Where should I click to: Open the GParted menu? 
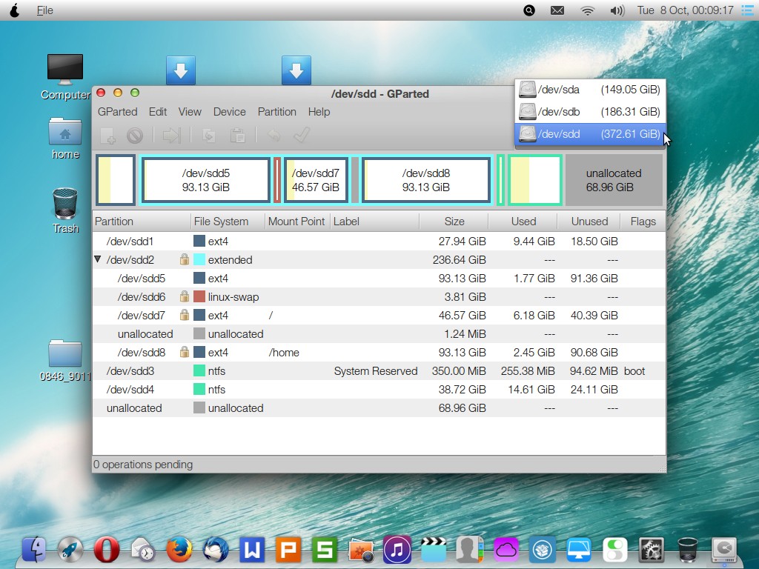(x=118, y=112)
